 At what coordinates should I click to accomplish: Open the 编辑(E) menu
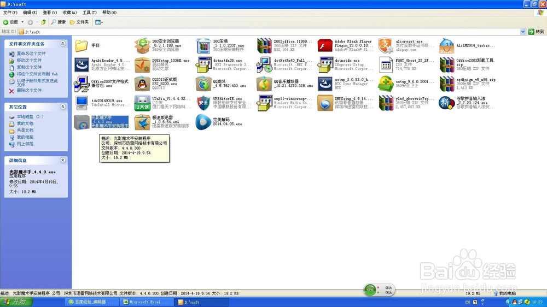click(30, 13)
